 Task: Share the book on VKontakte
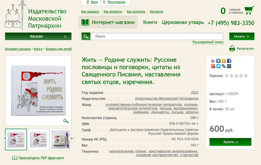(218, 61)
